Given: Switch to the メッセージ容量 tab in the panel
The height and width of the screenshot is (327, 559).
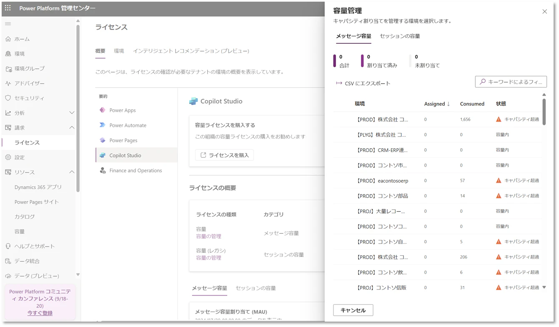Looking at the screenshot, I should (353, 36).
